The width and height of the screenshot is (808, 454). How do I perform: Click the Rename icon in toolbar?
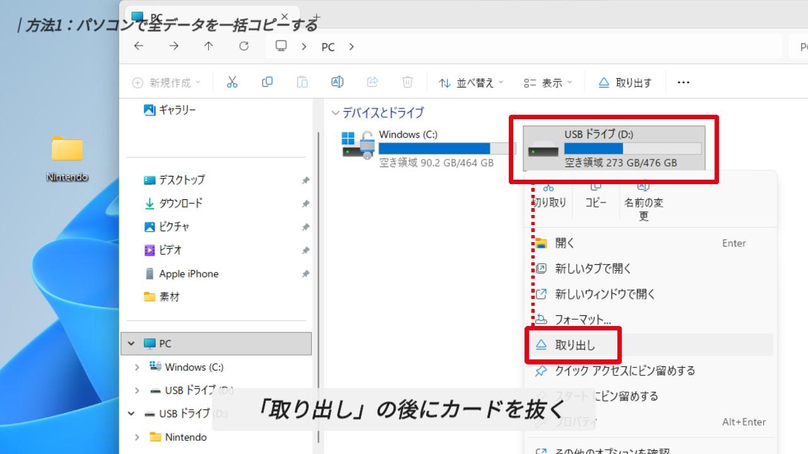pos(337,83)
